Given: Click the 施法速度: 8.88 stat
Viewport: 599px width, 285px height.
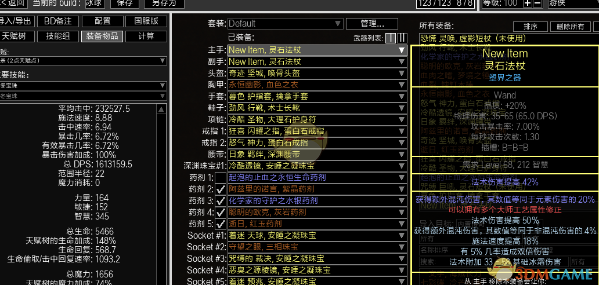Looking at the screenshot, I should pyautogui.click(x=85, y=118).
